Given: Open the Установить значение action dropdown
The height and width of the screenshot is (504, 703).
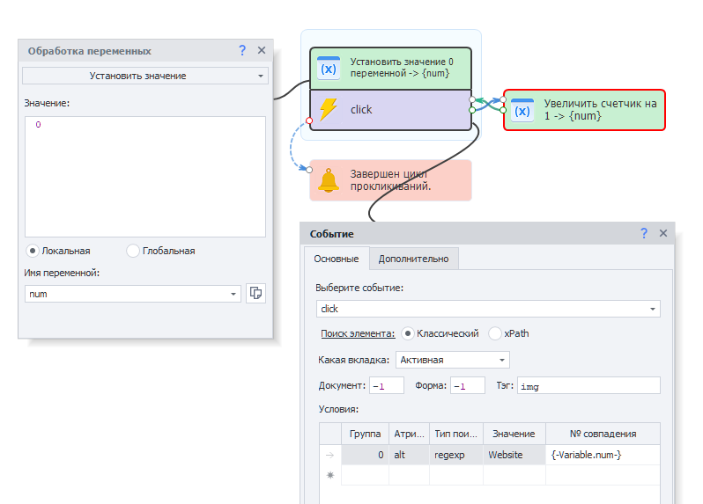Looking at the screenshot, I should [145, 76].
